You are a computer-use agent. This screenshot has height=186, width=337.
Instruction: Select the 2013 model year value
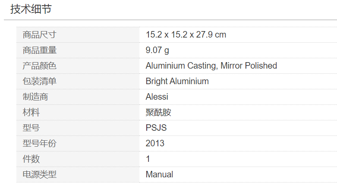coord(155,144)
